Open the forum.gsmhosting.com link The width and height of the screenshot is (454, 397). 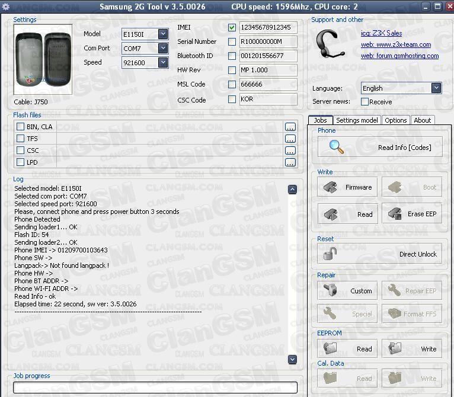tap(399, 56)
